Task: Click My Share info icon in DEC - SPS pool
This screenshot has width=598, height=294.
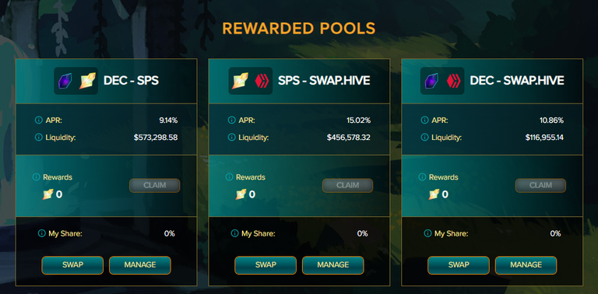Action: 41,233
